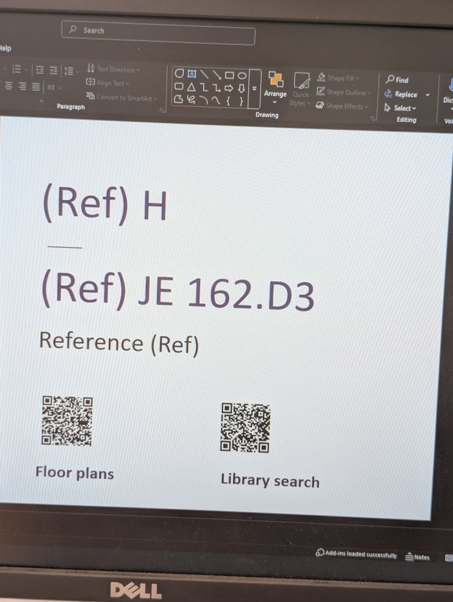Click the Floor plans caption text
The height and width of the screenshot is (602, 453).
(75, 473)
